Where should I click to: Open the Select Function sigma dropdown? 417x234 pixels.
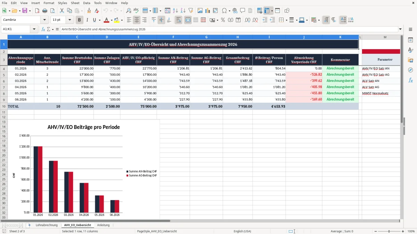coord(52,29)
